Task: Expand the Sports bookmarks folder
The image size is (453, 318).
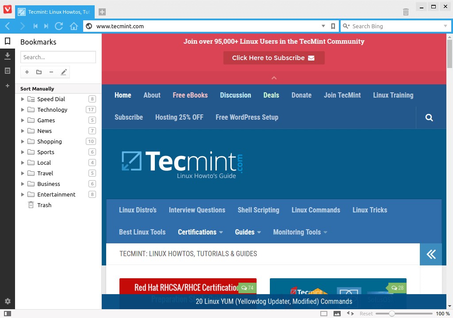Action: (23, 152)
